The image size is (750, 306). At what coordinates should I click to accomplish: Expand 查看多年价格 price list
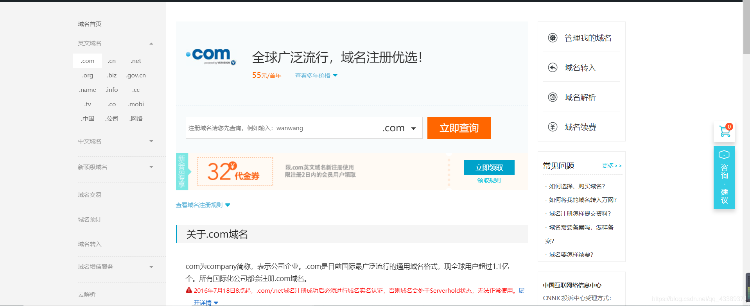[x=316, y=76]
